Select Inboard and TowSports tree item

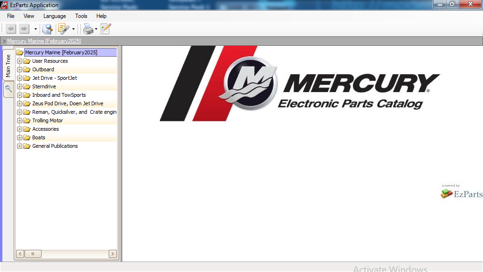(59, 95)
